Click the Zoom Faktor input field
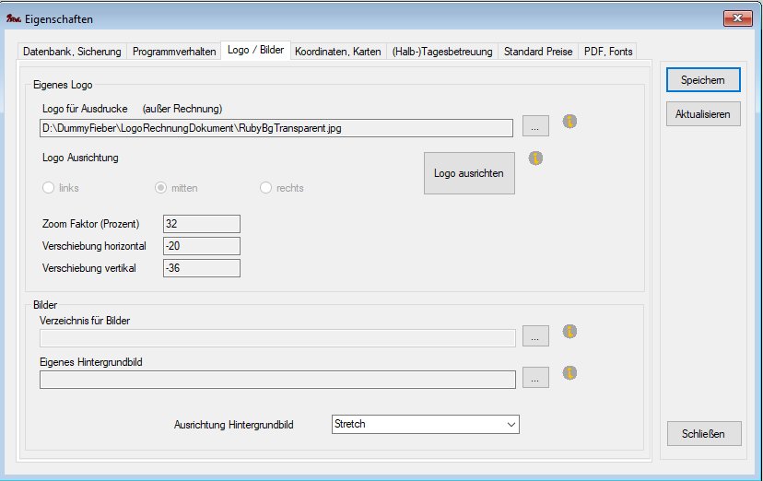This screenshot has height=481, width=763. [x=201, y=224]
